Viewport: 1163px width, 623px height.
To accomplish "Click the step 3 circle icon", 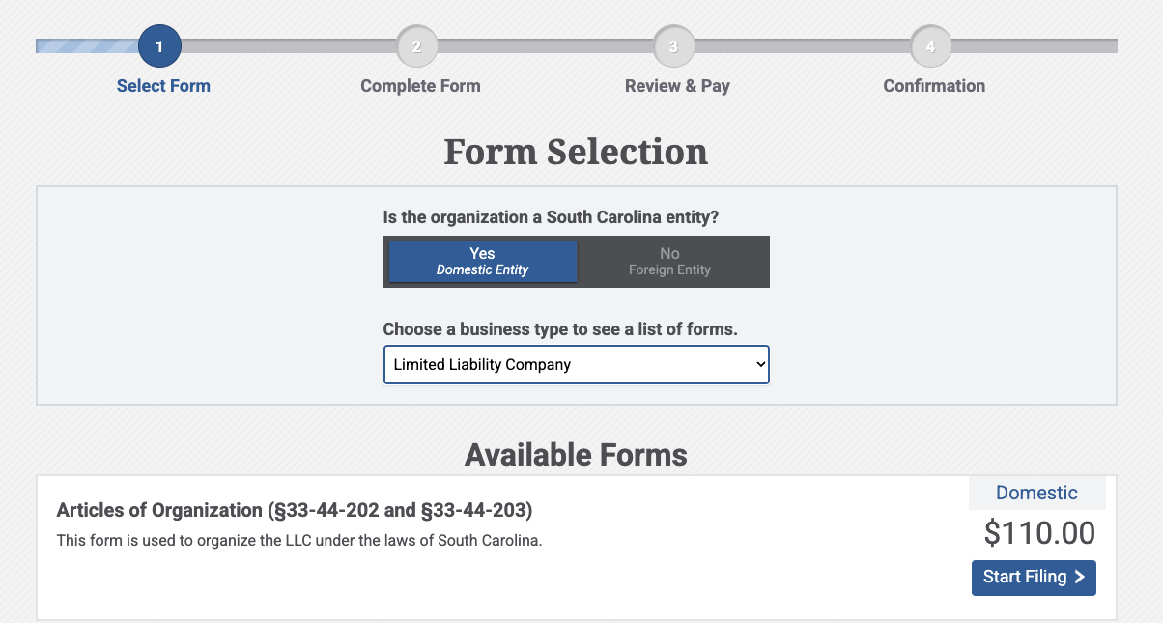I will 673,45.
